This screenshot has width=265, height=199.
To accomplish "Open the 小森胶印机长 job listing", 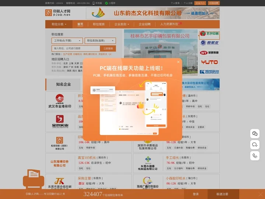I will 176,178.
